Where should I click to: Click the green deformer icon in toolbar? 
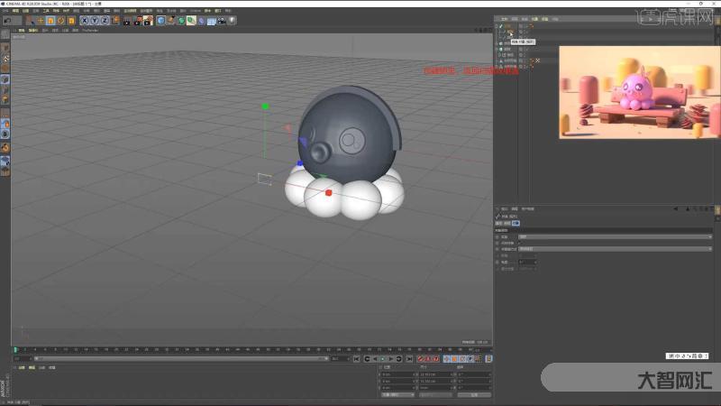(192, 20)
